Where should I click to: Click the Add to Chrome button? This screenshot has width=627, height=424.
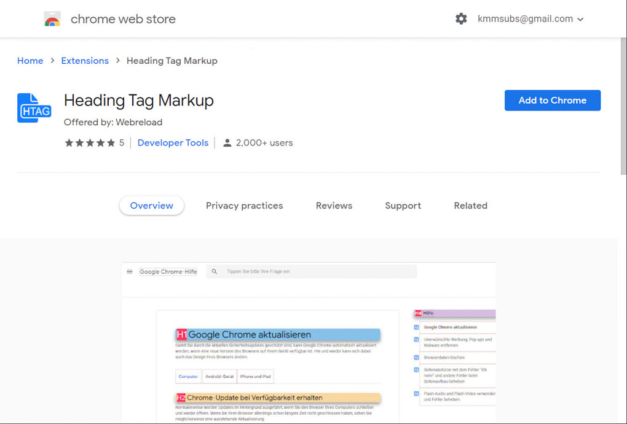click(x=552, y=100)
